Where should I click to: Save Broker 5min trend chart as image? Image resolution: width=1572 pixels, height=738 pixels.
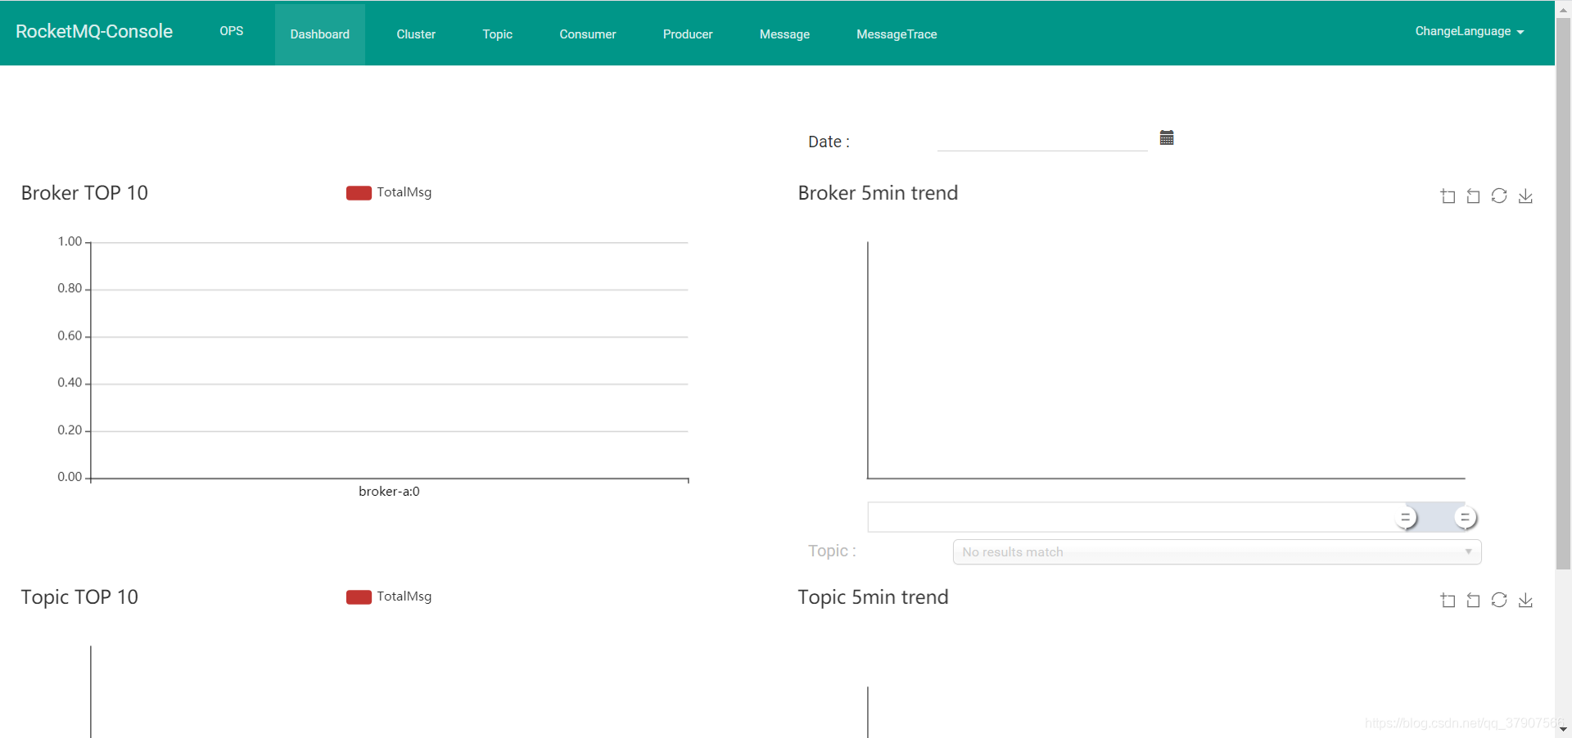click(x=1525, y=196)
